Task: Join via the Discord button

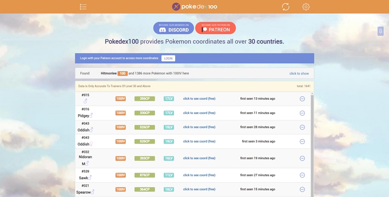Action: coord(174,28)
